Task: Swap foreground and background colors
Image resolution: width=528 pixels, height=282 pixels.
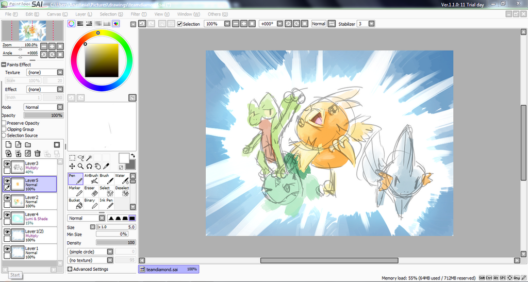Action: tap(133, 156)
